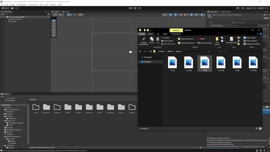270x152 pixels.
Task: Open Explorer Jaa ribbon tab
Action: coord(158,34)
